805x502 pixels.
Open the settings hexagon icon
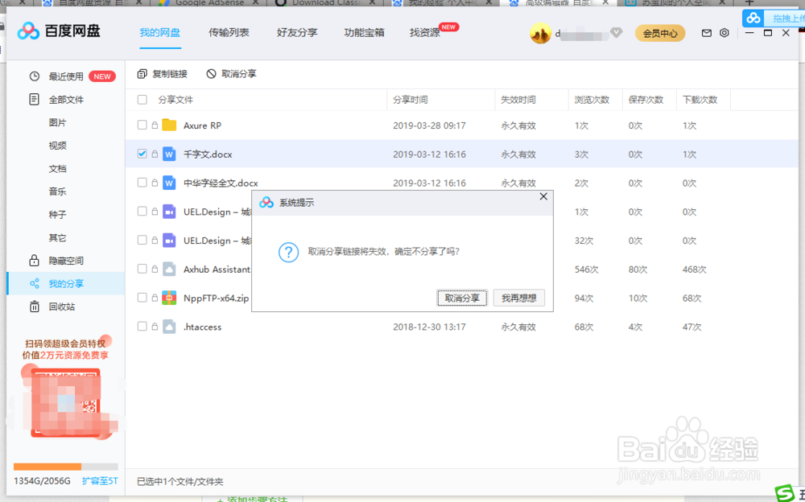pyautogui.click(x=724, y=33)
